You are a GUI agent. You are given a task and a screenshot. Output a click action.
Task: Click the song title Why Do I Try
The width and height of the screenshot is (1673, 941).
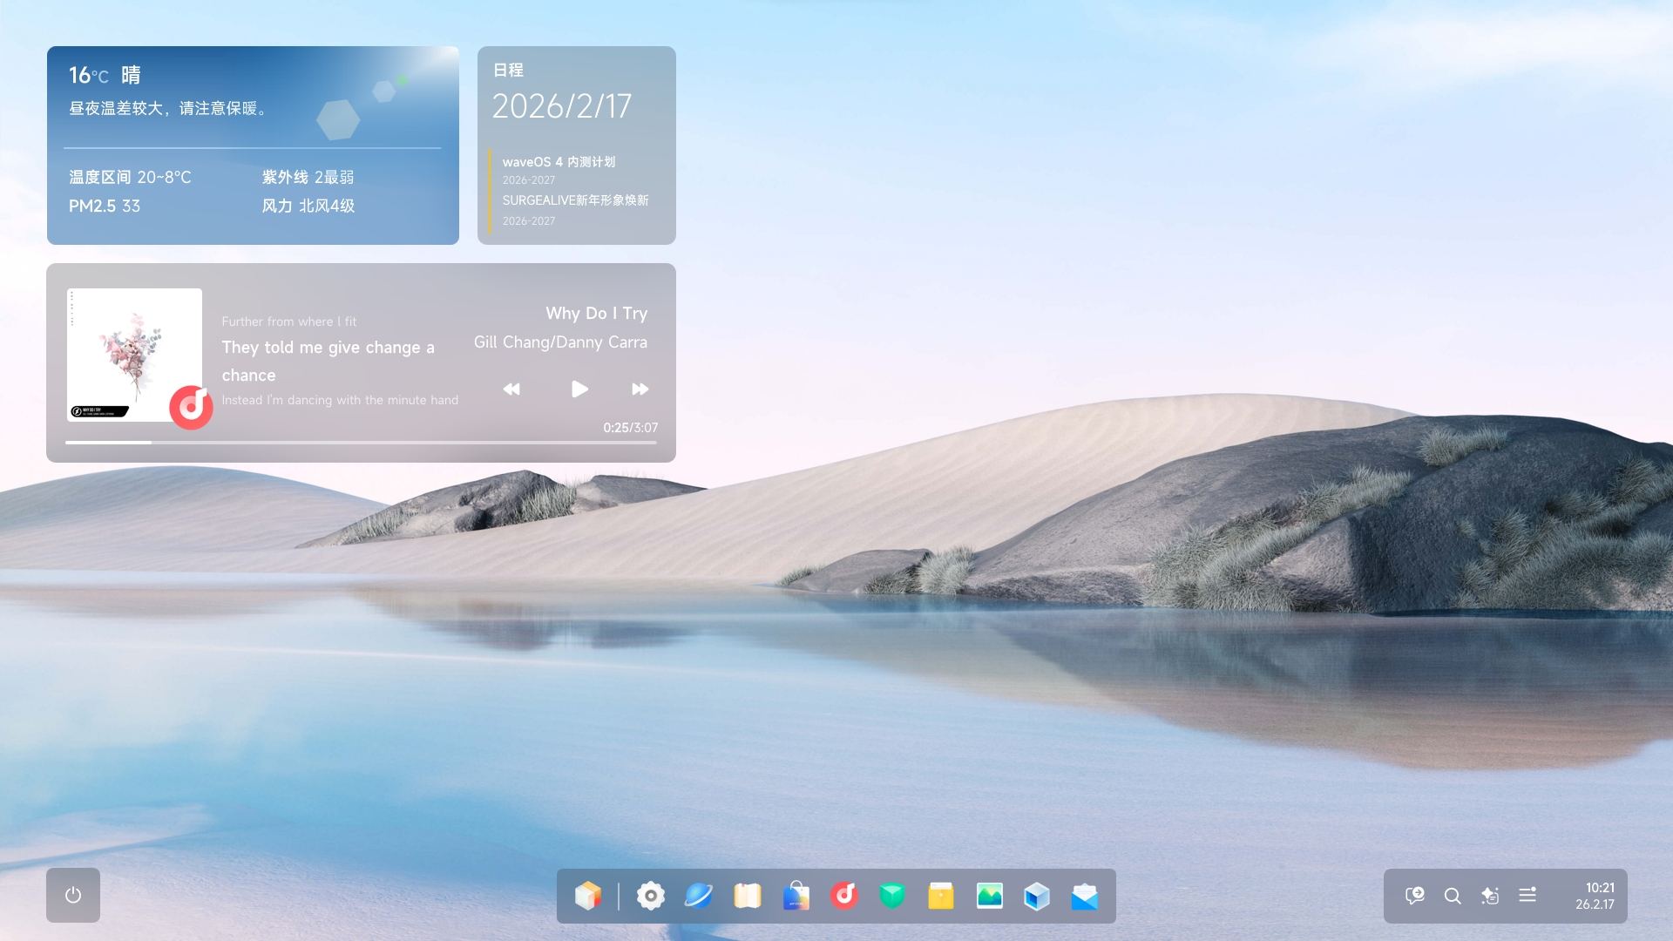[x=597, y=314]
